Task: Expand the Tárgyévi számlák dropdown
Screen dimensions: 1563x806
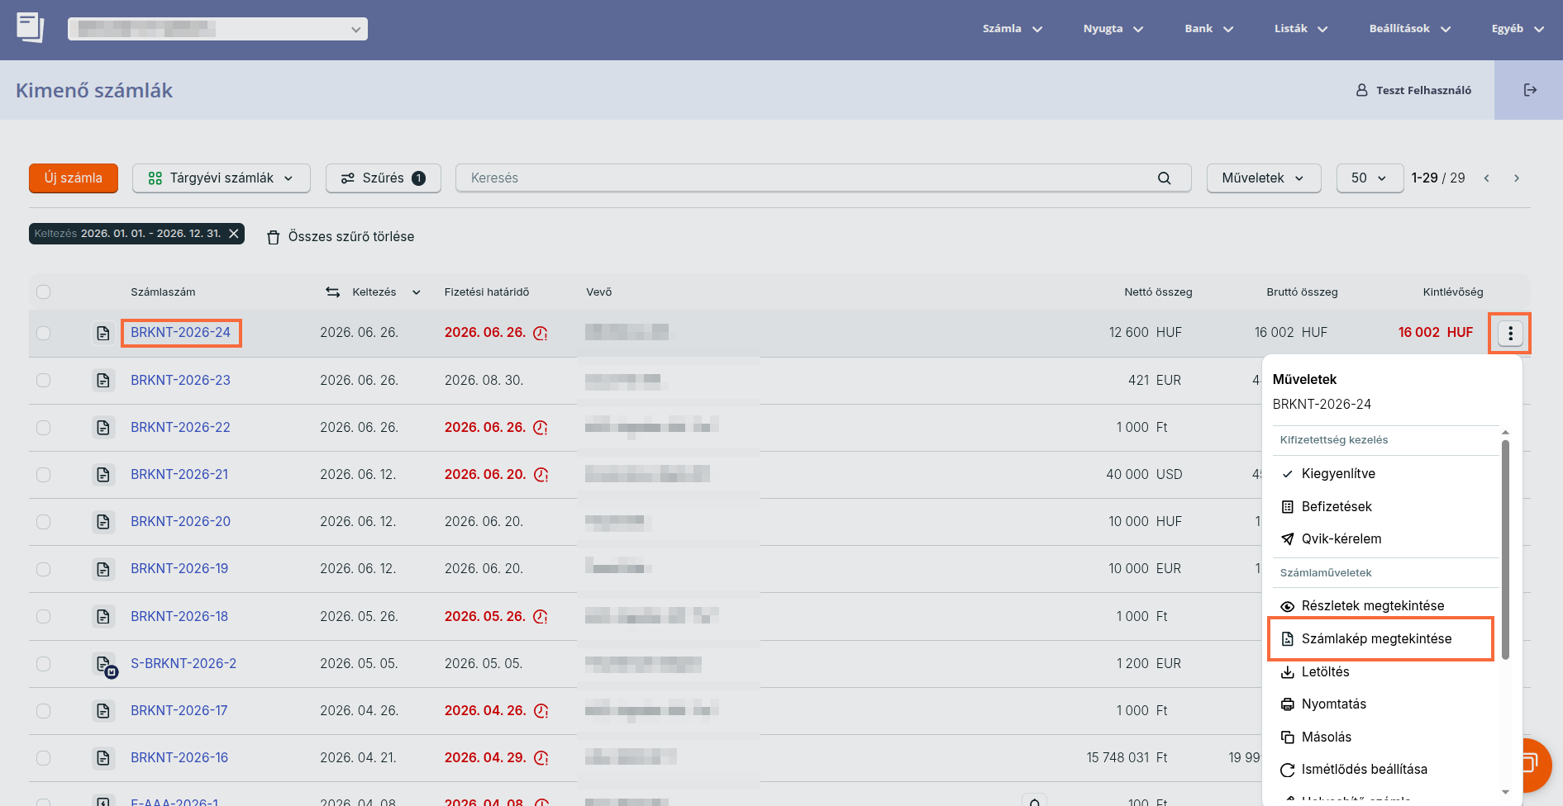Action: coord(222,178)
